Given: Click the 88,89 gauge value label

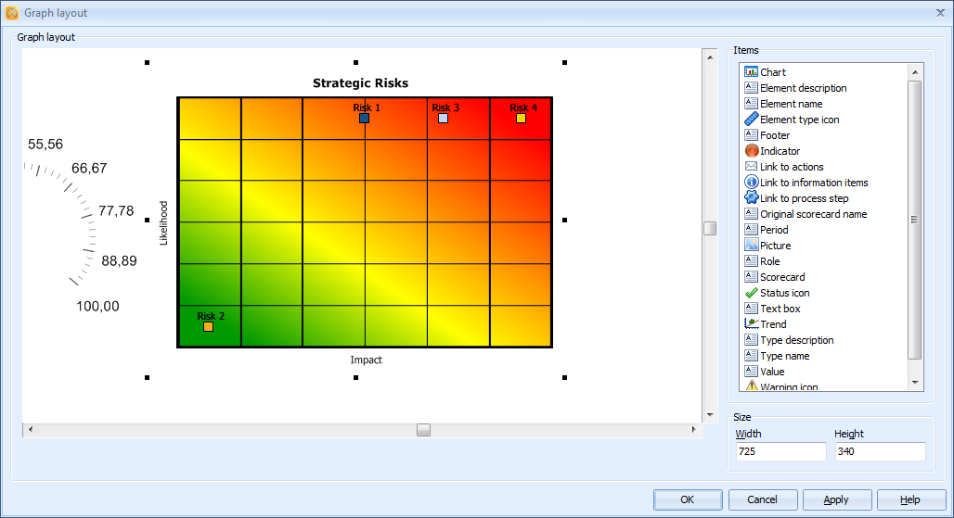Looking at the screenshot, I should [x=119, y=260].
